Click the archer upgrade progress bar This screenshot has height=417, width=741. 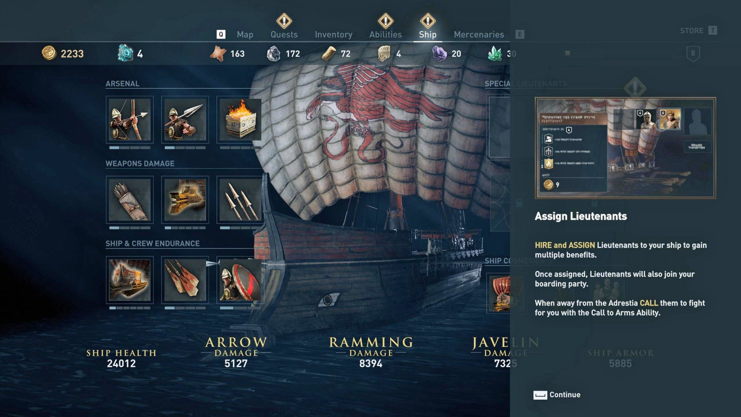pos(130,147)
